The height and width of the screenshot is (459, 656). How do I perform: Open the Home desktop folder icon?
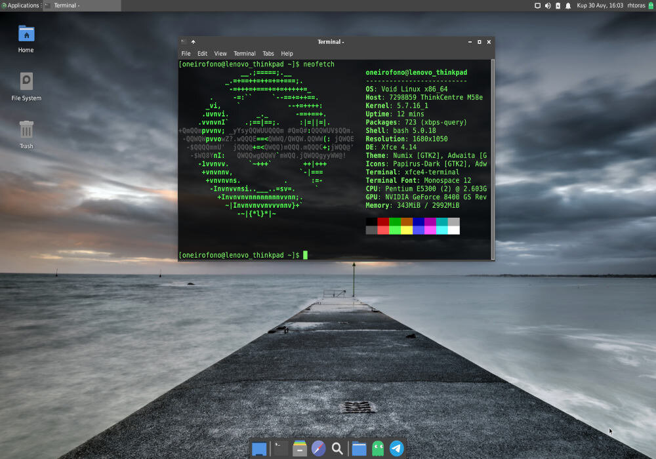[26, 34]
